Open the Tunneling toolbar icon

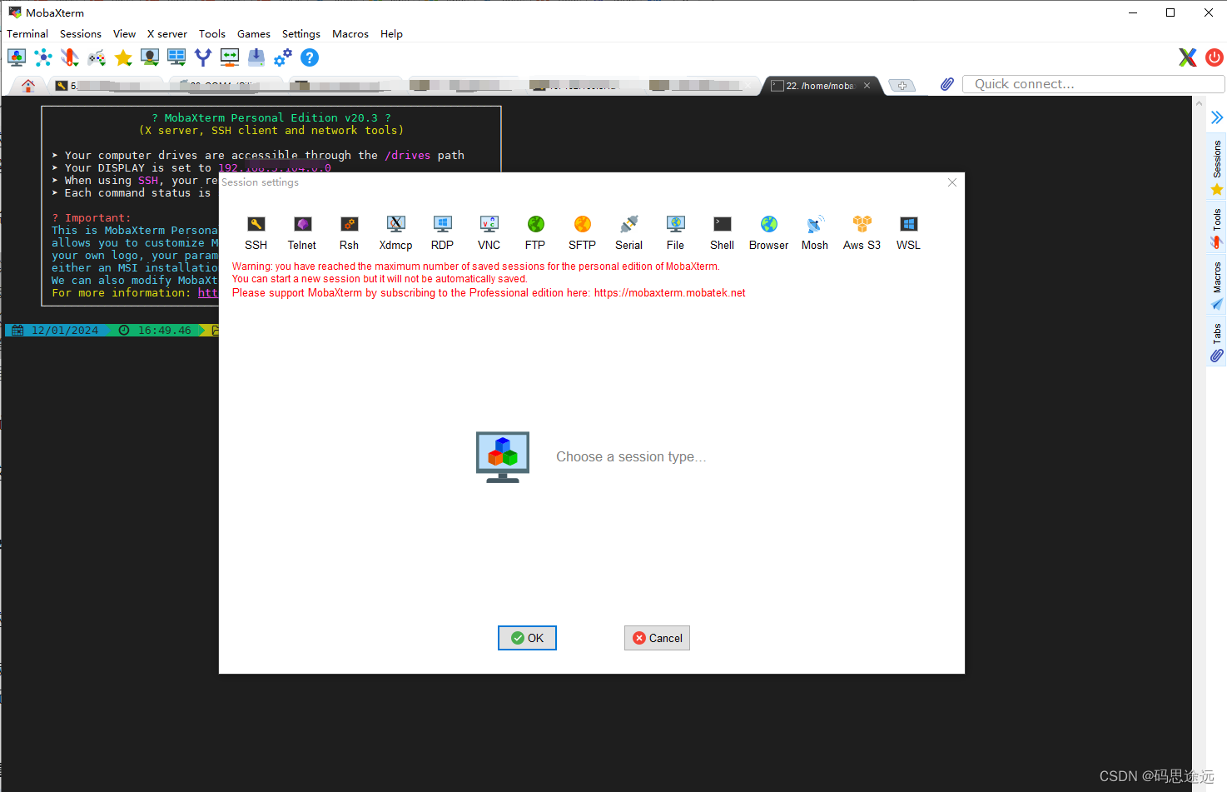pyautogui.click(x=230, y=57)
